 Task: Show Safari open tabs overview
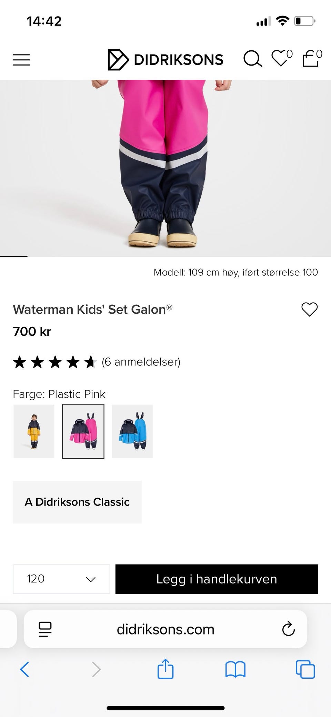(305, 669)
